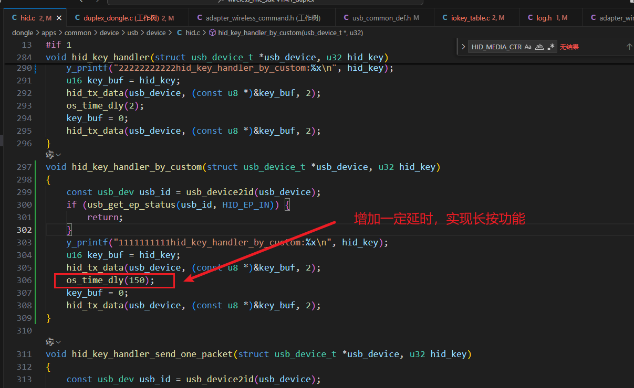Click hid_key_handler_send_one_packet function name
This screenshot has width=634, height=388.
tap(152, 354)
